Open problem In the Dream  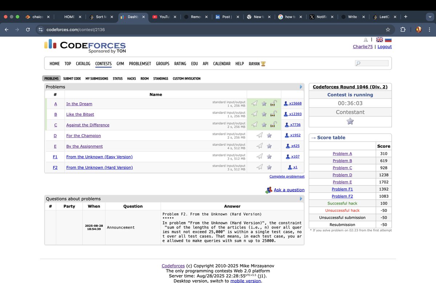point(79,104)
